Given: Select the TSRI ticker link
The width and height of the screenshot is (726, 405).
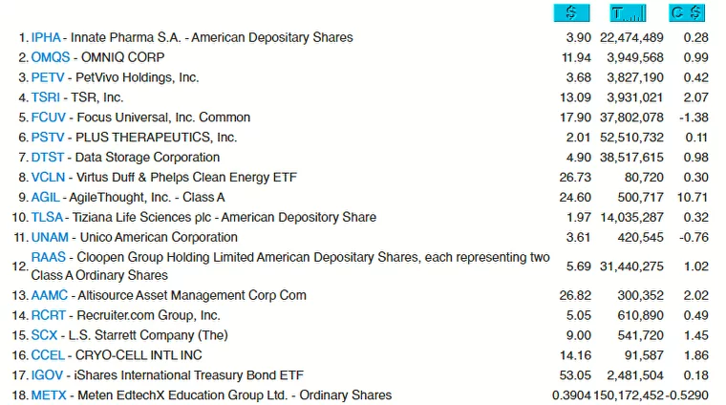Looking at the screenshot, I should coord(46,97).
